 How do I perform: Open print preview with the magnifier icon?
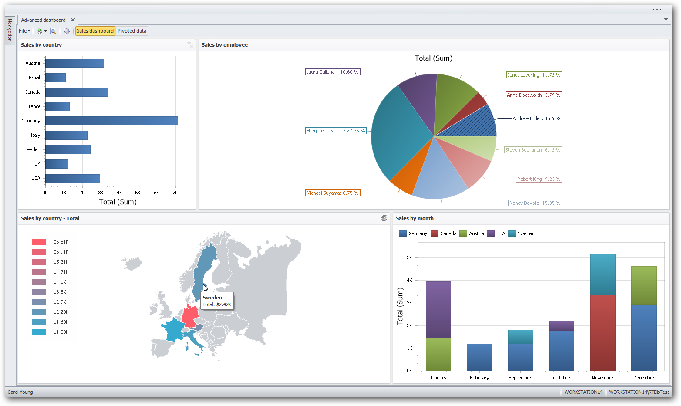tap(53, 31)
